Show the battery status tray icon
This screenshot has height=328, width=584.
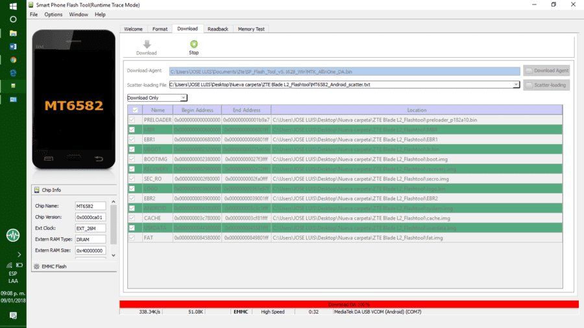click(x=19, y=265)
